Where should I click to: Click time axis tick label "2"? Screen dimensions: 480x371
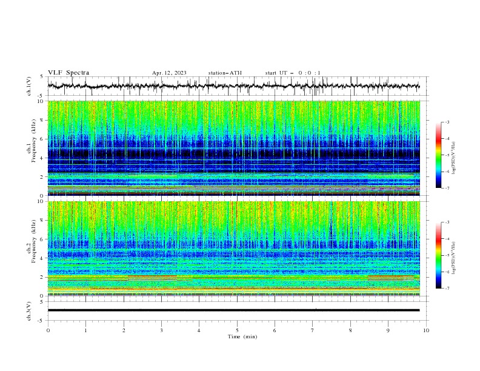[x=124, y=330]
